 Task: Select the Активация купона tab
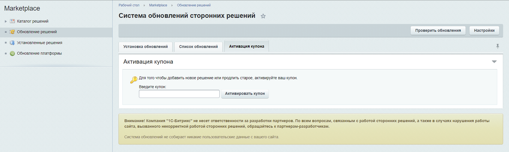click(x=247, y=46)
